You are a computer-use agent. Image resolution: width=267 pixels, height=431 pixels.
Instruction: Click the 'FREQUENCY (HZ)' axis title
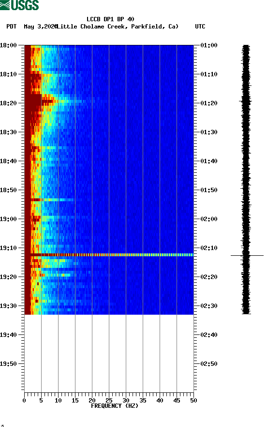[x=114, y=406]
